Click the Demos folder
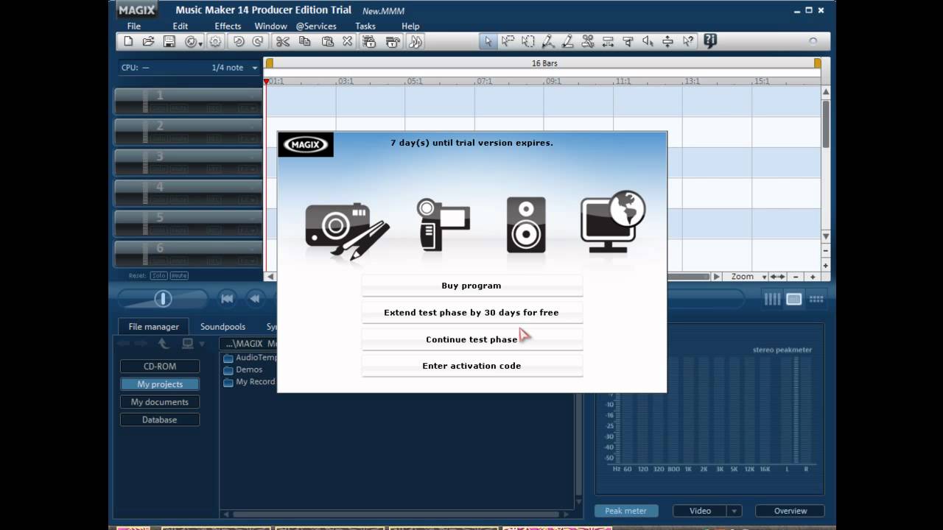Image resolution: width=943 pixels, height=530 pixels. [x=244, y=370]
